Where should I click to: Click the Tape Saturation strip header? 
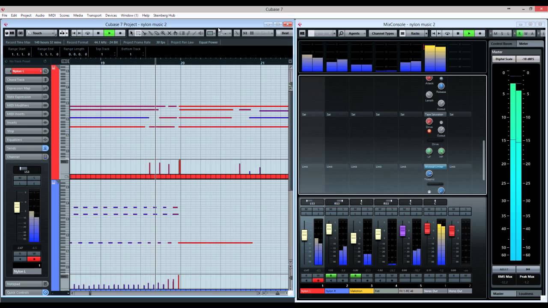click(x=435, y=114)
